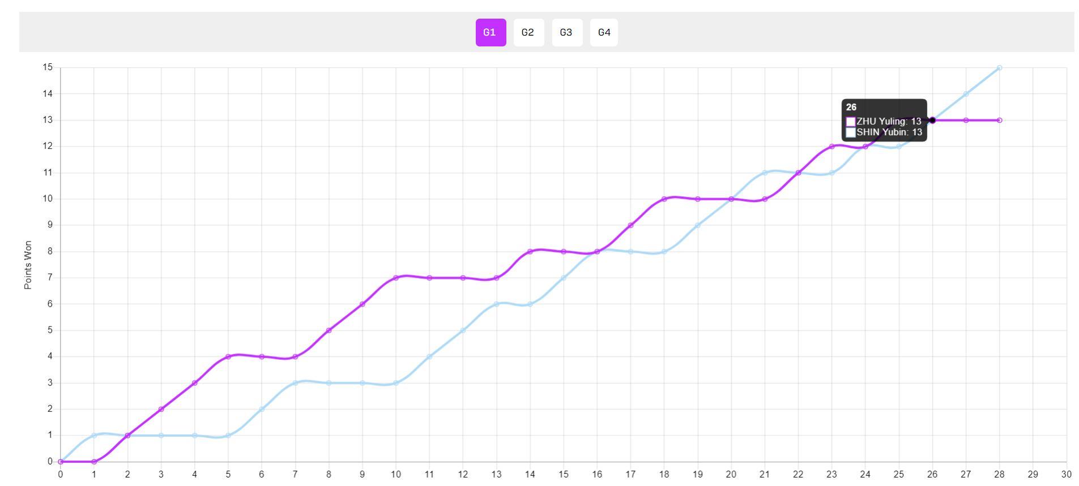Select blue data point at rally 13

(496, 304)
